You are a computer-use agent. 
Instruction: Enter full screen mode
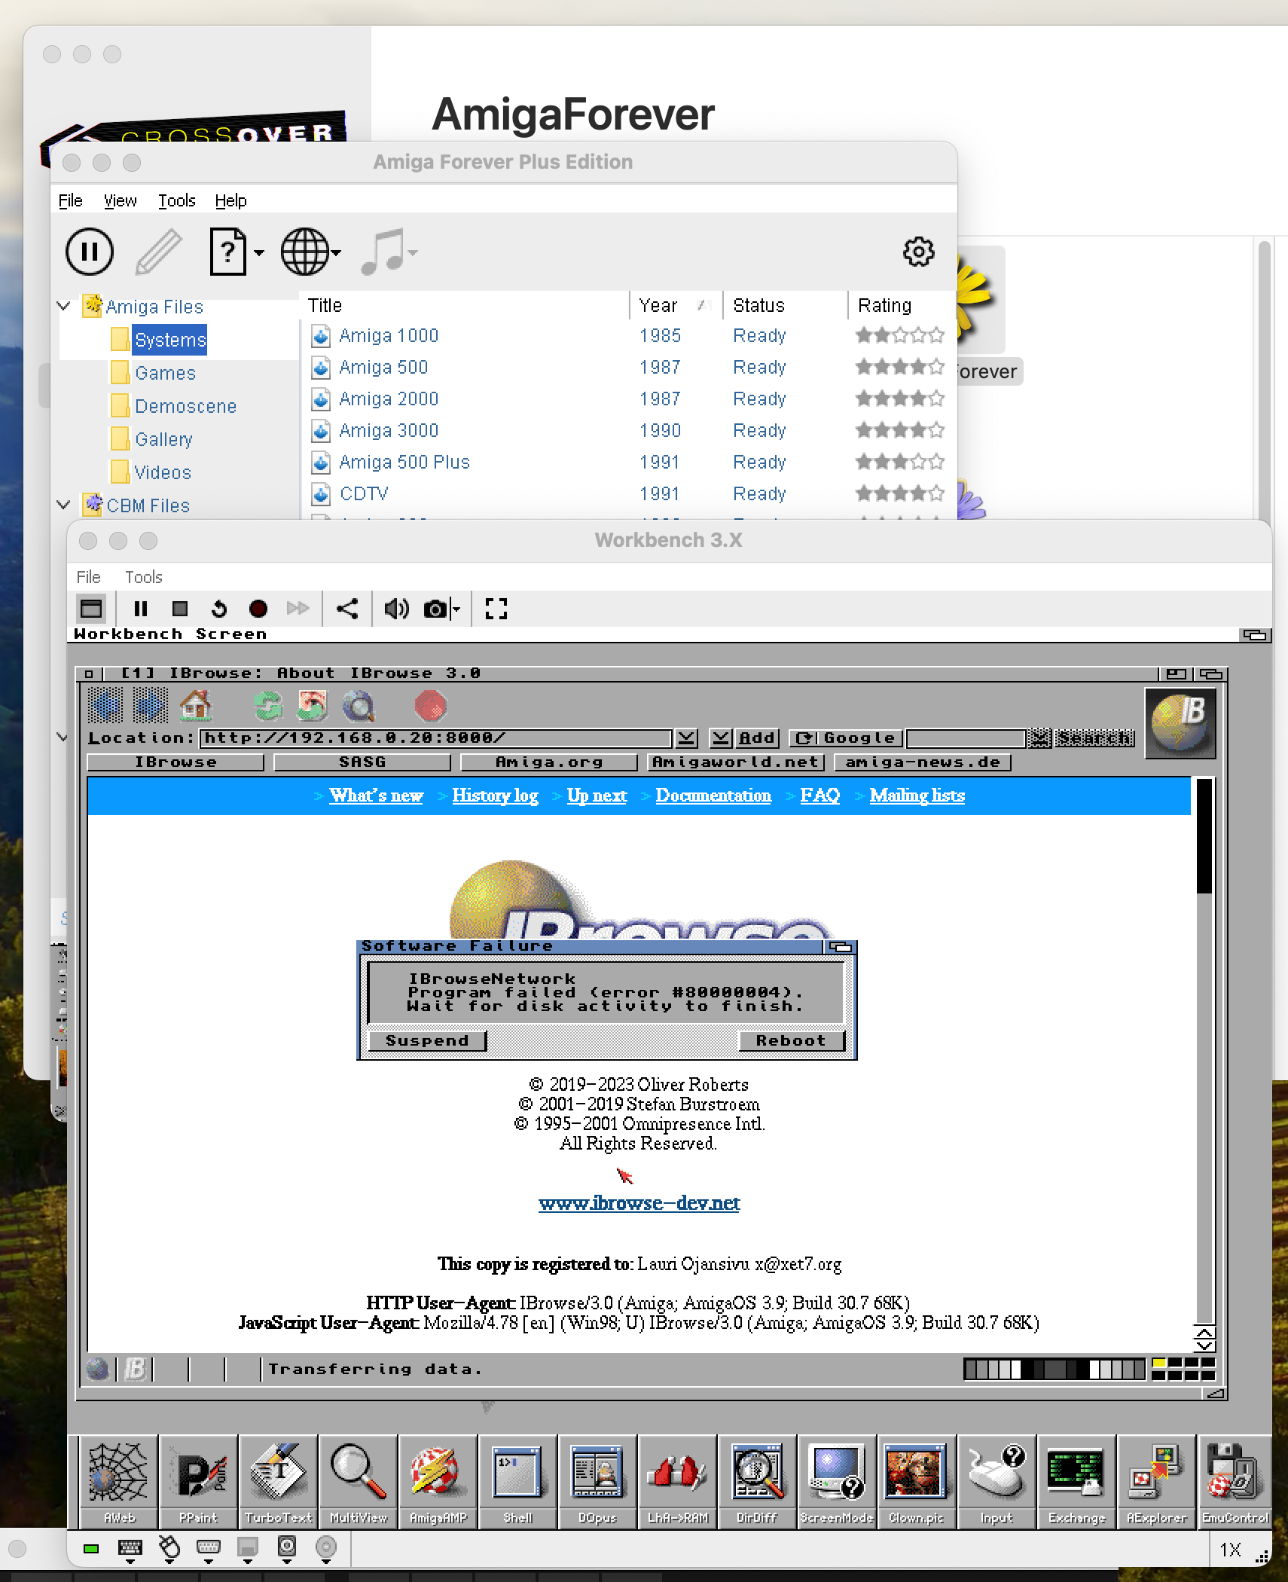[496, 609]
